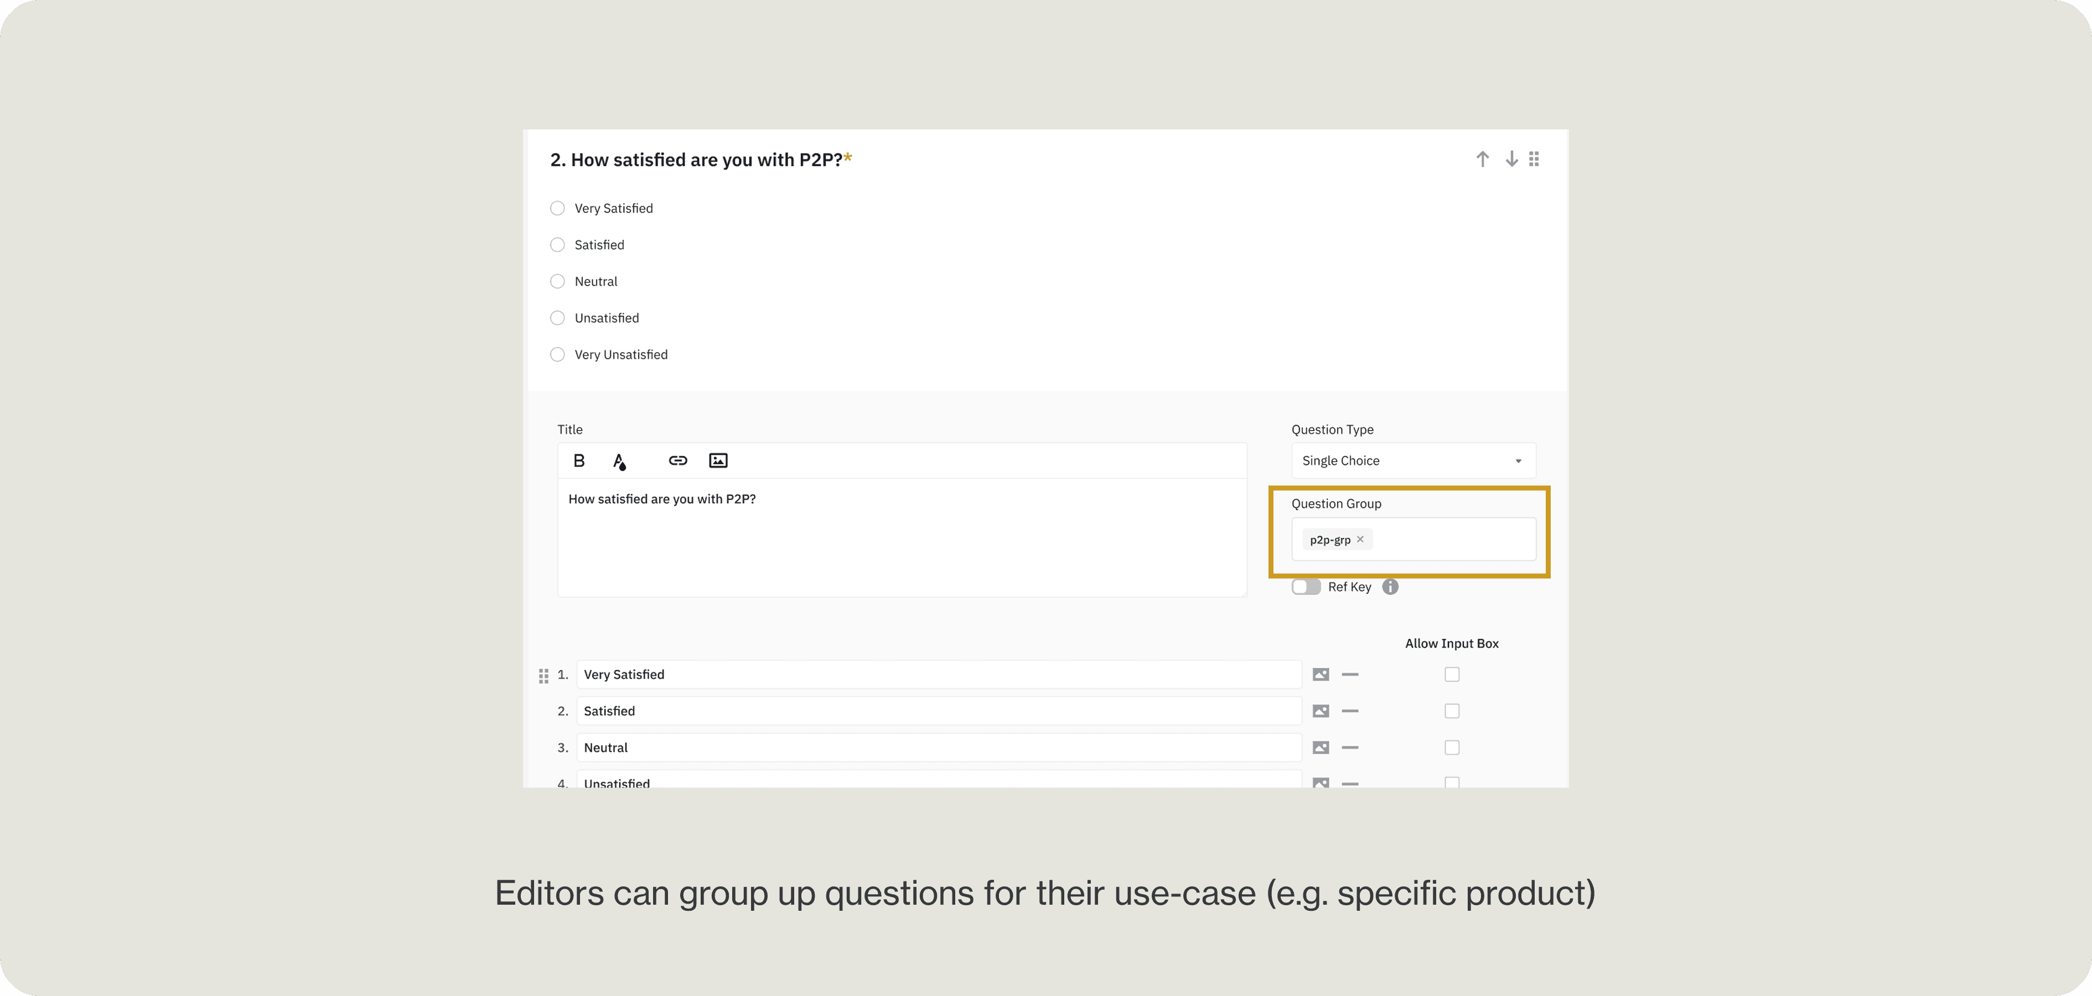Select the Satisfied radio button
2092x996 pixels.
[557, 245]
